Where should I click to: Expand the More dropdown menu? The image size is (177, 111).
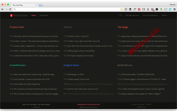click(x=165, y=16)
